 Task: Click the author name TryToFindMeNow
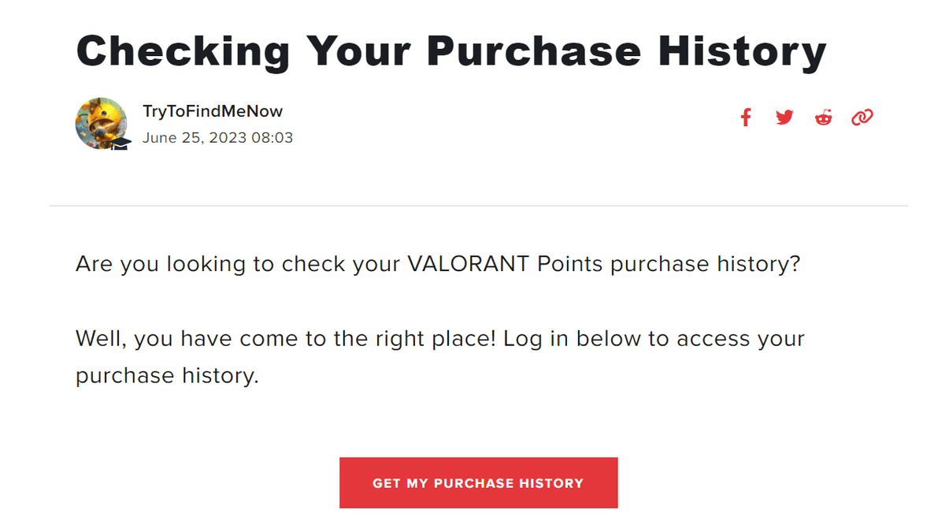click(x=212, y=111)
